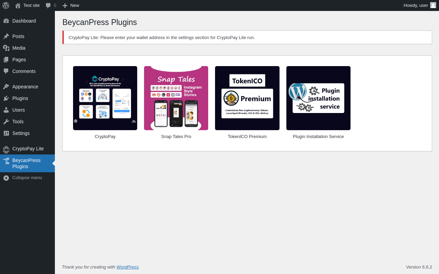Open Settings sidebar item
Viewport: 439px width, 274px height.
point(27,133)
